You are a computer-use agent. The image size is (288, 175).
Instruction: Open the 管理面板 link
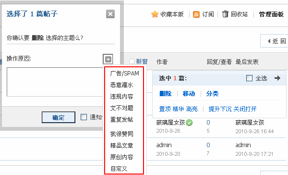271,14
